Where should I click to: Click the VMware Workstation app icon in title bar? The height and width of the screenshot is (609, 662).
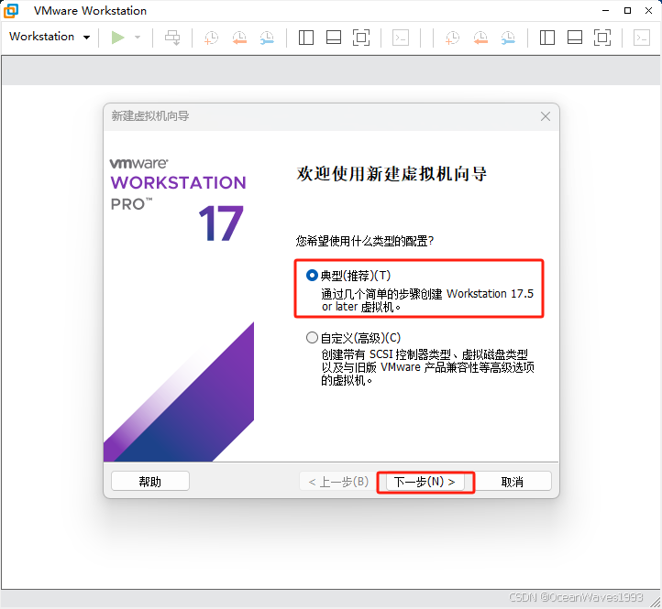coord(11,11)
